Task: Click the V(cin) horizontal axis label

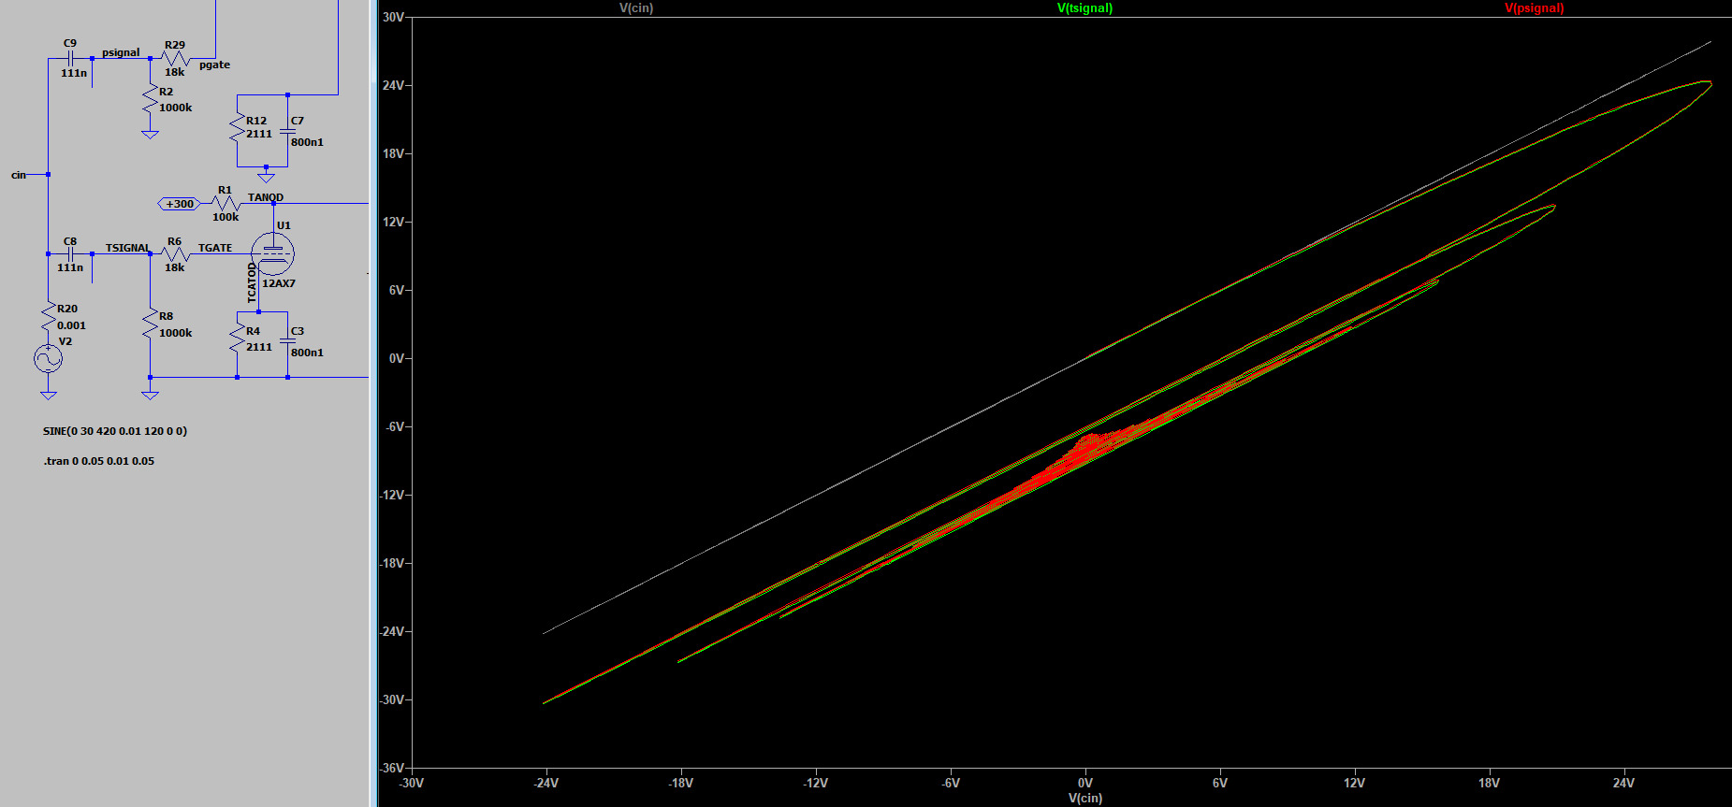Action: (1085, 799)
